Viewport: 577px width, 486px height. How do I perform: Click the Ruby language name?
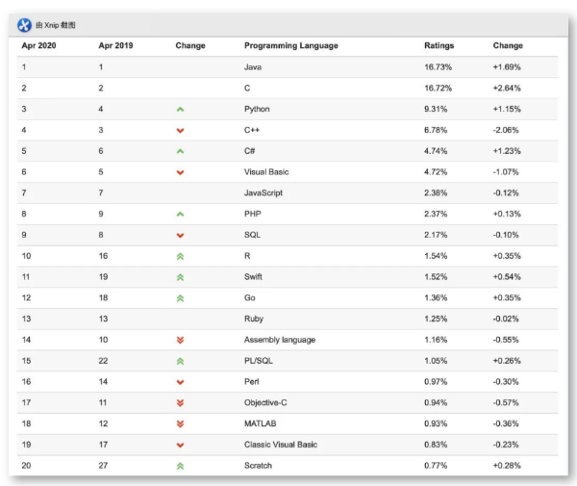(254, 319)
